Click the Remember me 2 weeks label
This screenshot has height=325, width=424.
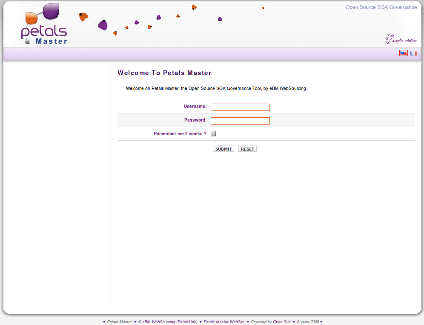click(180, 134)
